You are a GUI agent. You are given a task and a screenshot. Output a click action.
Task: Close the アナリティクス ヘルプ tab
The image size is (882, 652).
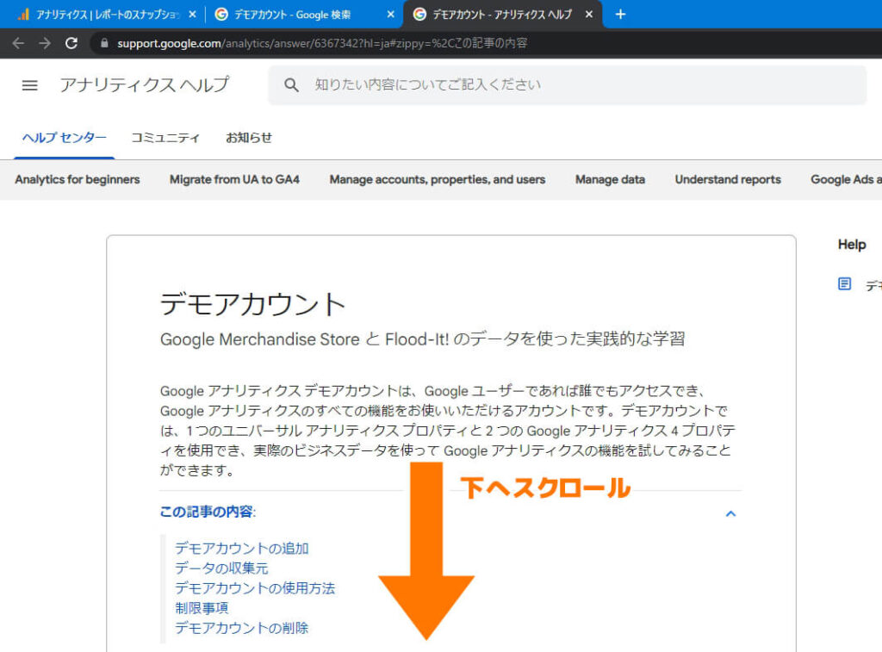click(589, 14)
